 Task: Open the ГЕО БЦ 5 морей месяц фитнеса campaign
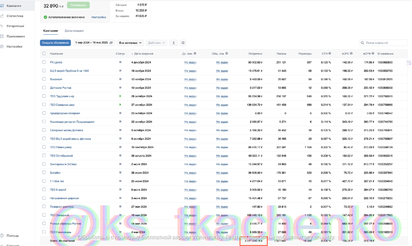point(70,139)
